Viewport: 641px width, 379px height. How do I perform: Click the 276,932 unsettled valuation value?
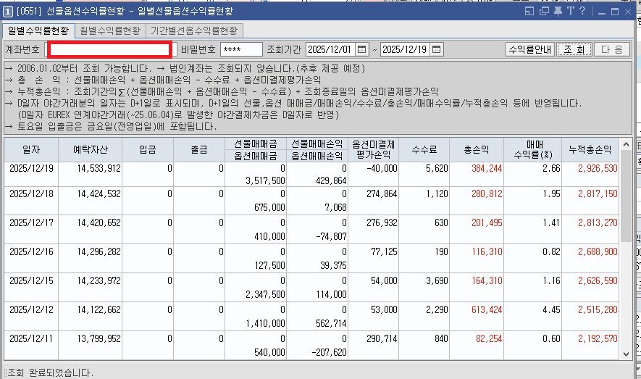(382, 222)
